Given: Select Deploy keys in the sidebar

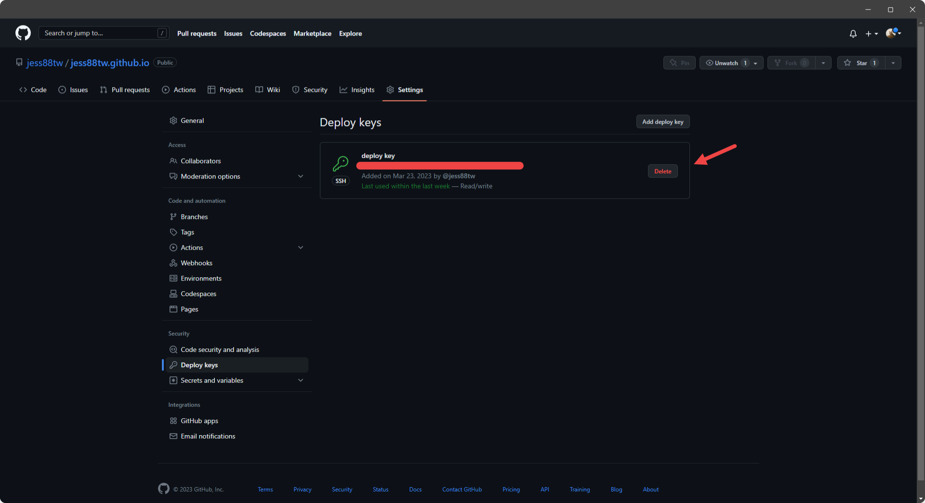Looking at the screenshot, I should pyautogui.click(x=237, y=365).
